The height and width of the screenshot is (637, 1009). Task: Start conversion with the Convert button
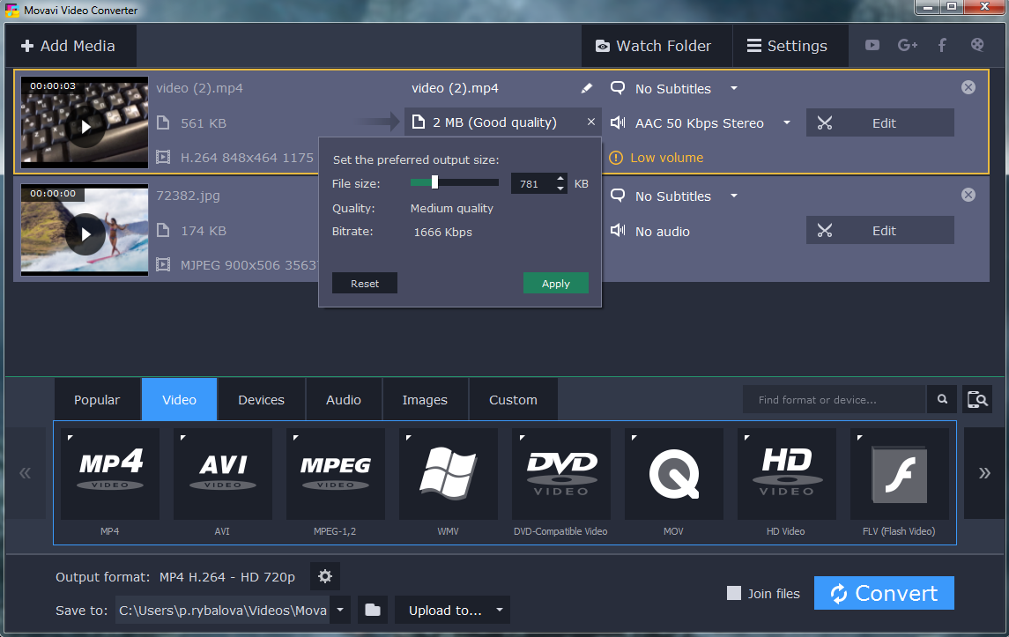click(884, 593)
